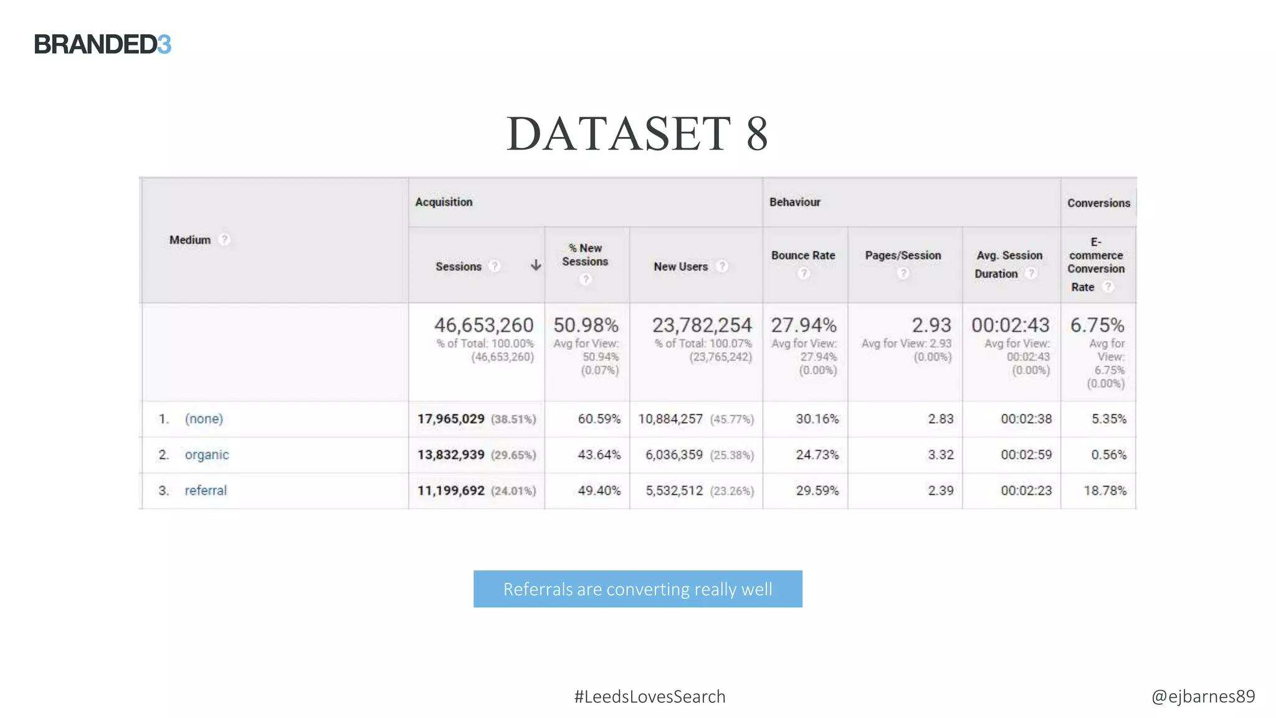This screenshot has height=718, width=1276.
Task: Click the help icon beside Avg. Session Duration
Action: pos(1032,273)
